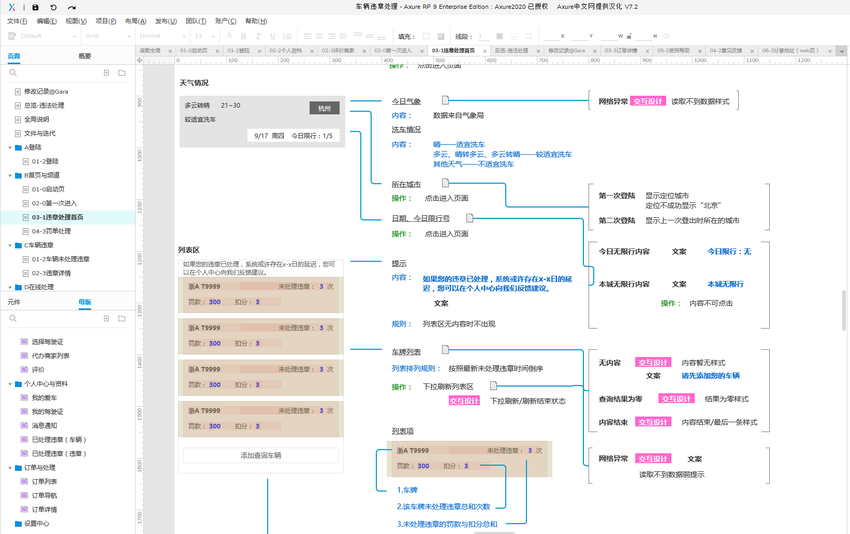Toggle the lock aspect ratio padlock

(629, 36)
